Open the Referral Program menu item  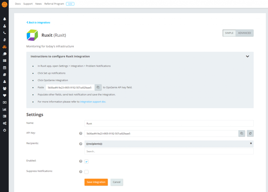pyautogui.click(x=54, y=4)
